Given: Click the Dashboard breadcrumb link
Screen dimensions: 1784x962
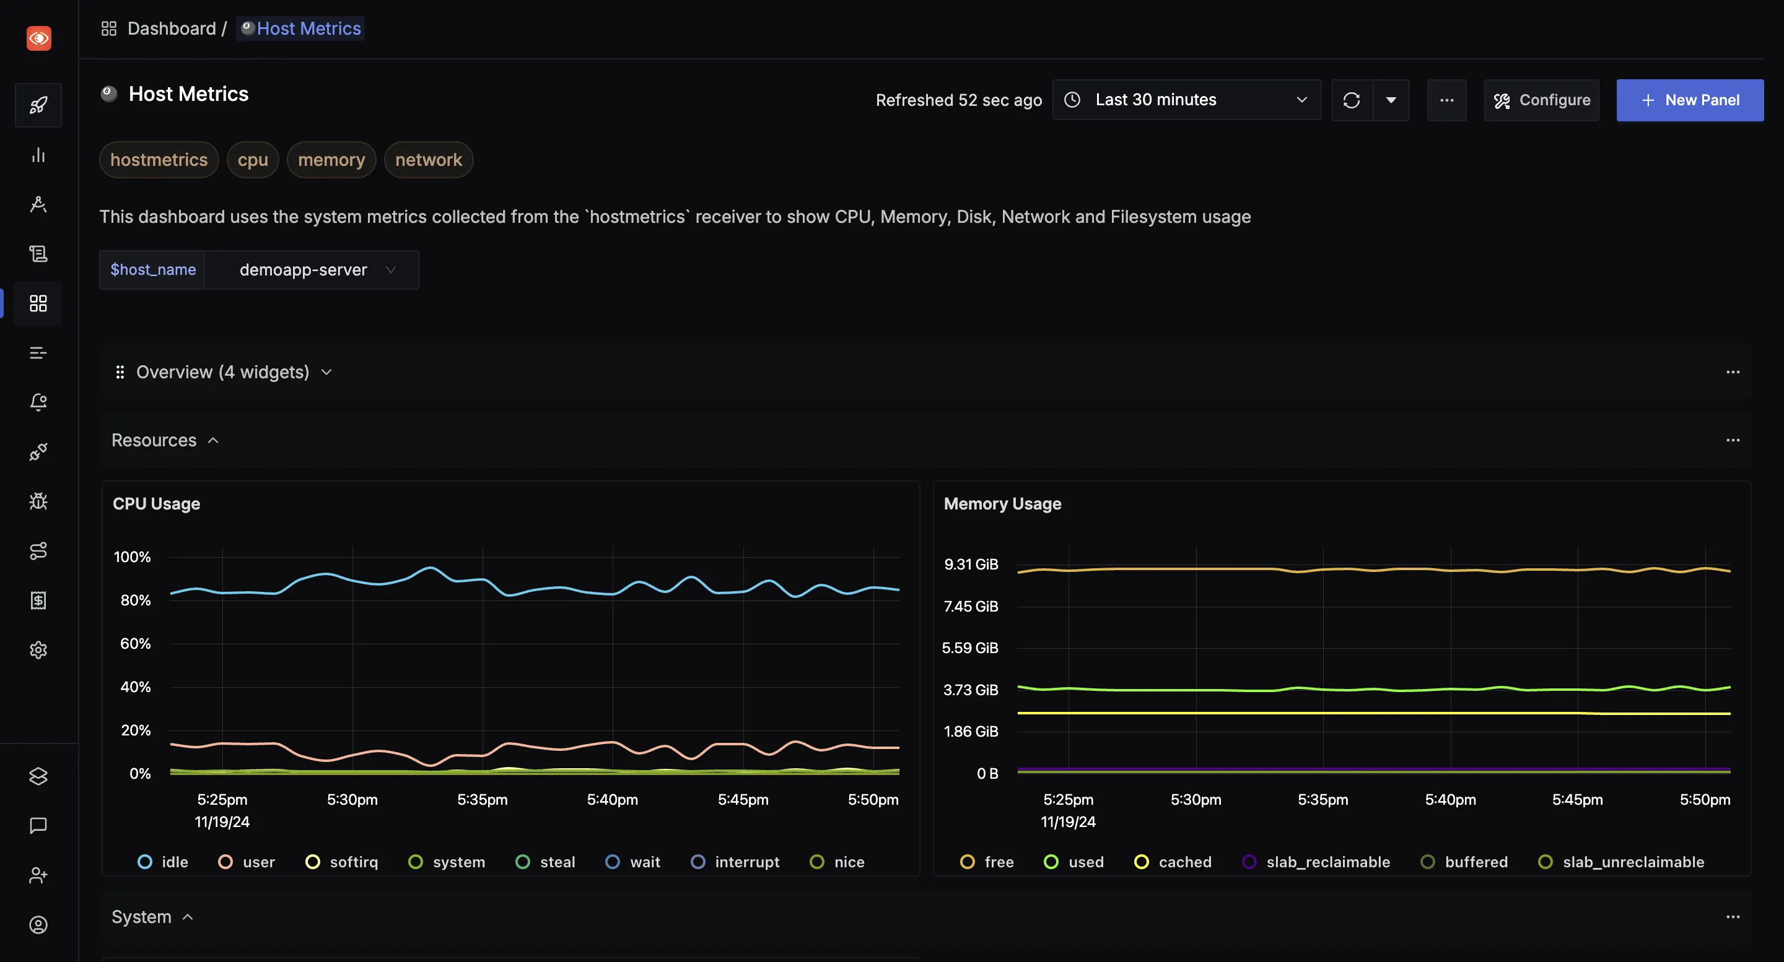Looking at the screenshot, I should [x=172, y=28].
